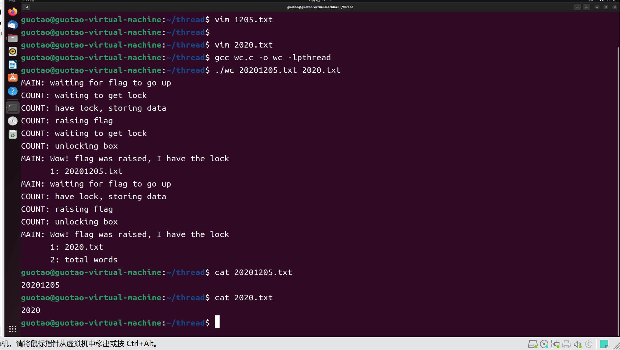Click VMware network adapter status icon
Image resolution: width=620 pixels, height=350 pixels.
pyautogui.click(x=555, y=344)
